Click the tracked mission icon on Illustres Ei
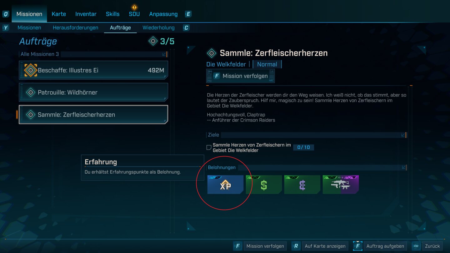The image size is (450, 253). tap(31, 70)
